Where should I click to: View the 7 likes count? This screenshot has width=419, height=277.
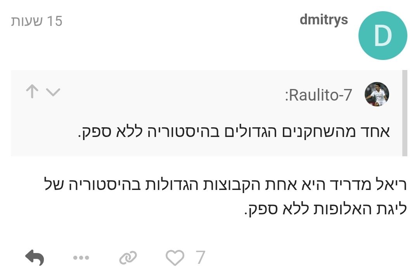pyautogui.click(x=200, y=258)
